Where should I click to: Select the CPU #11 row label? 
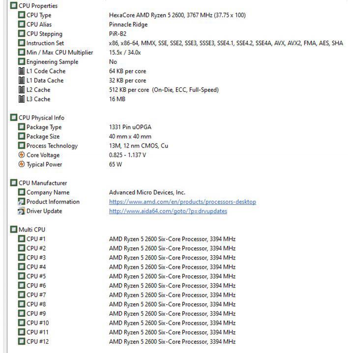click(x=37, y=332)
